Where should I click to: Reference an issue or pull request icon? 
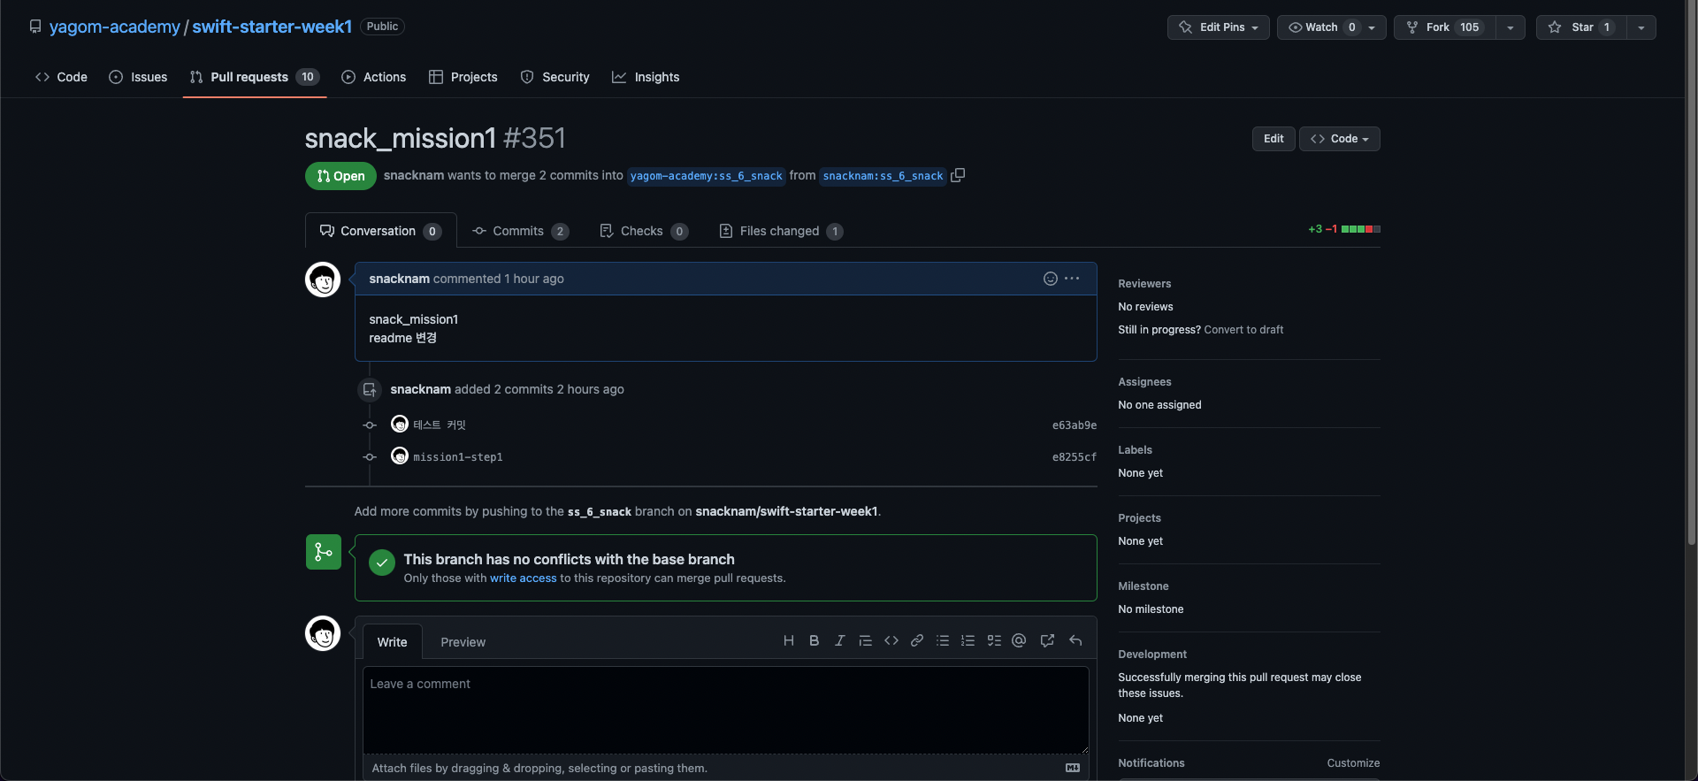point(1047,641)
